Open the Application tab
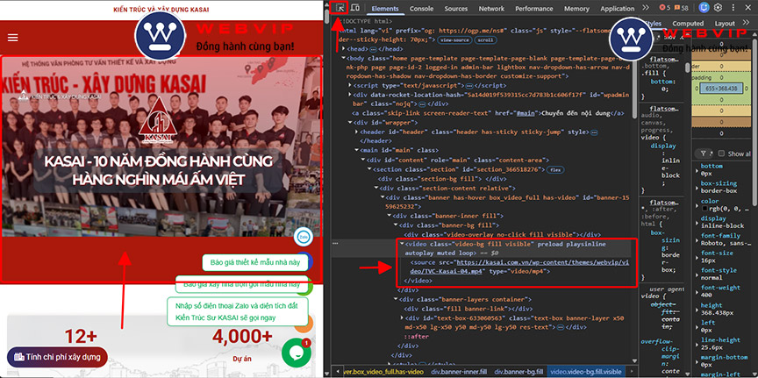 (617, 8)
